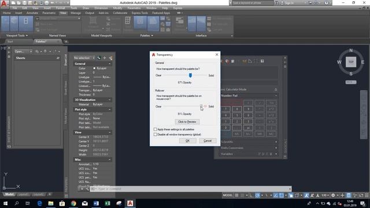Expand Units Conversion section in QuickCalc

276,148
